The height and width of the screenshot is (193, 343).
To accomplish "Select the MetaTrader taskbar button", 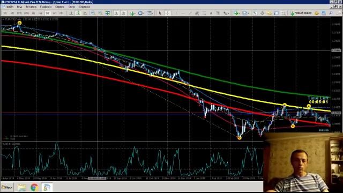I will tap(47, 188).
